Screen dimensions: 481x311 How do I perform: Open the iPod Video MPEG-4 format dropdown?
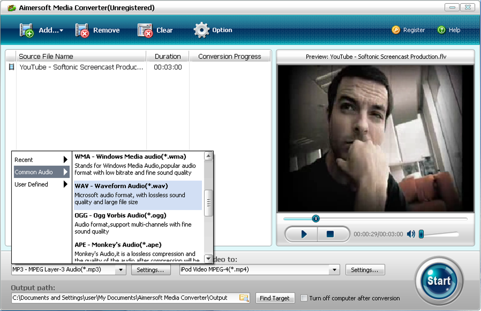[x=334, y=270]
